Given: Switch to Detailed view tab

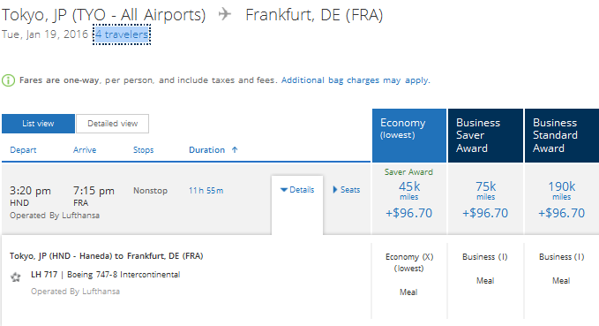Looking at the screenshot, I should point(112,124).
